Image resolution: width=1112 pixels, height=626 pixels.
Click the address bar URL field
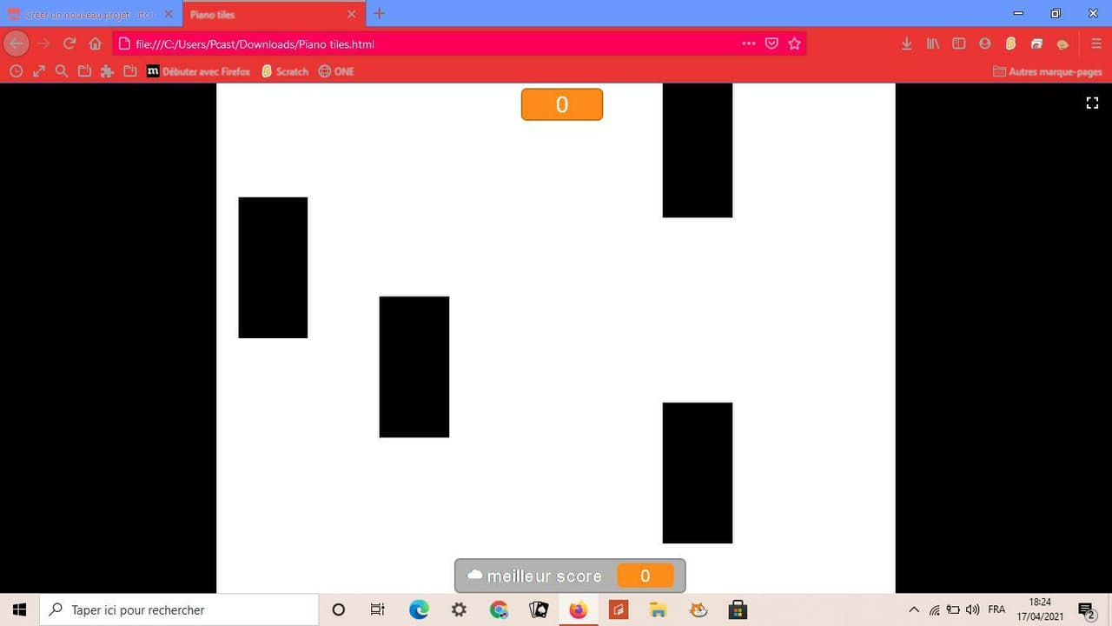pos(426,43)
